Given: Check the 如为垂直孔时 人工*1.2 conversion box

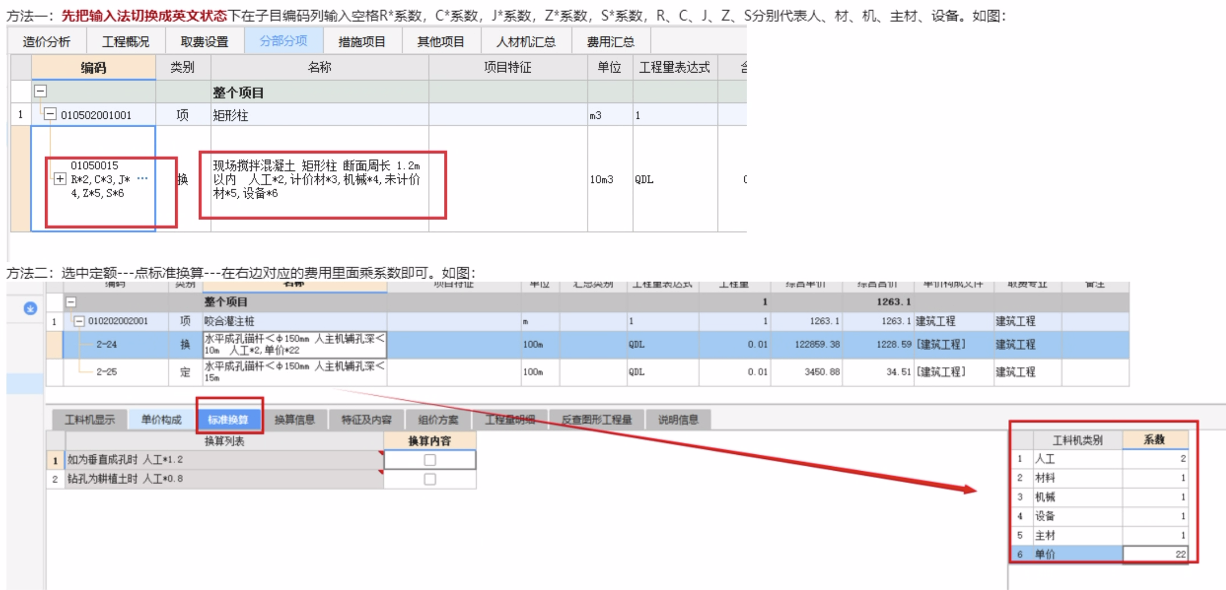Looking at the screenshot, I should 430,460.
